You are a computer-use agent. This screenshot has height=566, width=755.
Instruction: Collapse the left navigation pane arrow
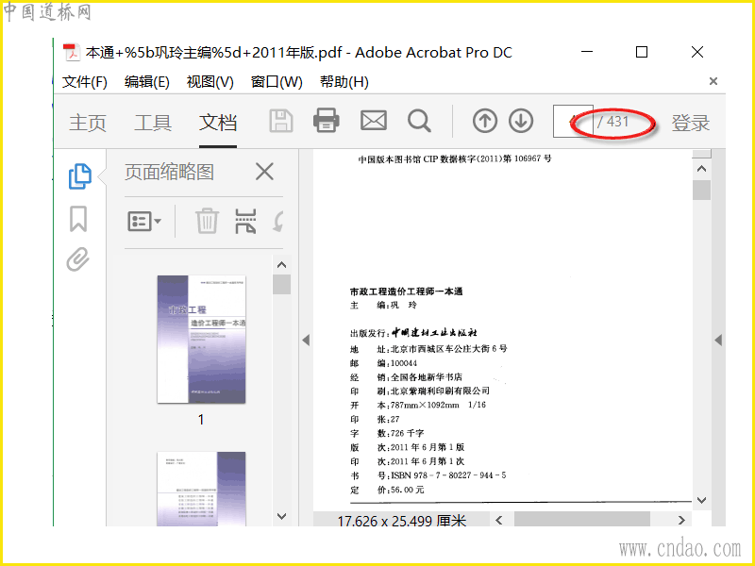click(x=306, y=340)
